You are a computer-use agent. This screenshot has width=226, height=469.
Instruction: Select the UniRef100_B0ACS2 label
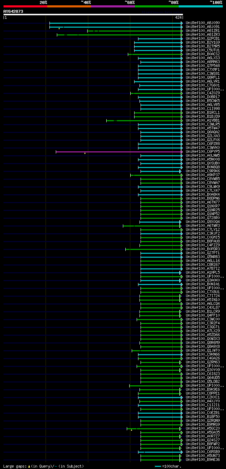[203, 54]
